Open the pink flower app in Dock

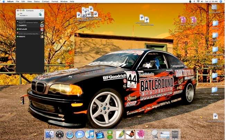pos(141,134)
